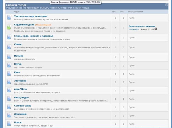Screen dimensions: 172x128
Task: Click the description 'постулаты, законы, теории'
Action: tap(28, 67)
